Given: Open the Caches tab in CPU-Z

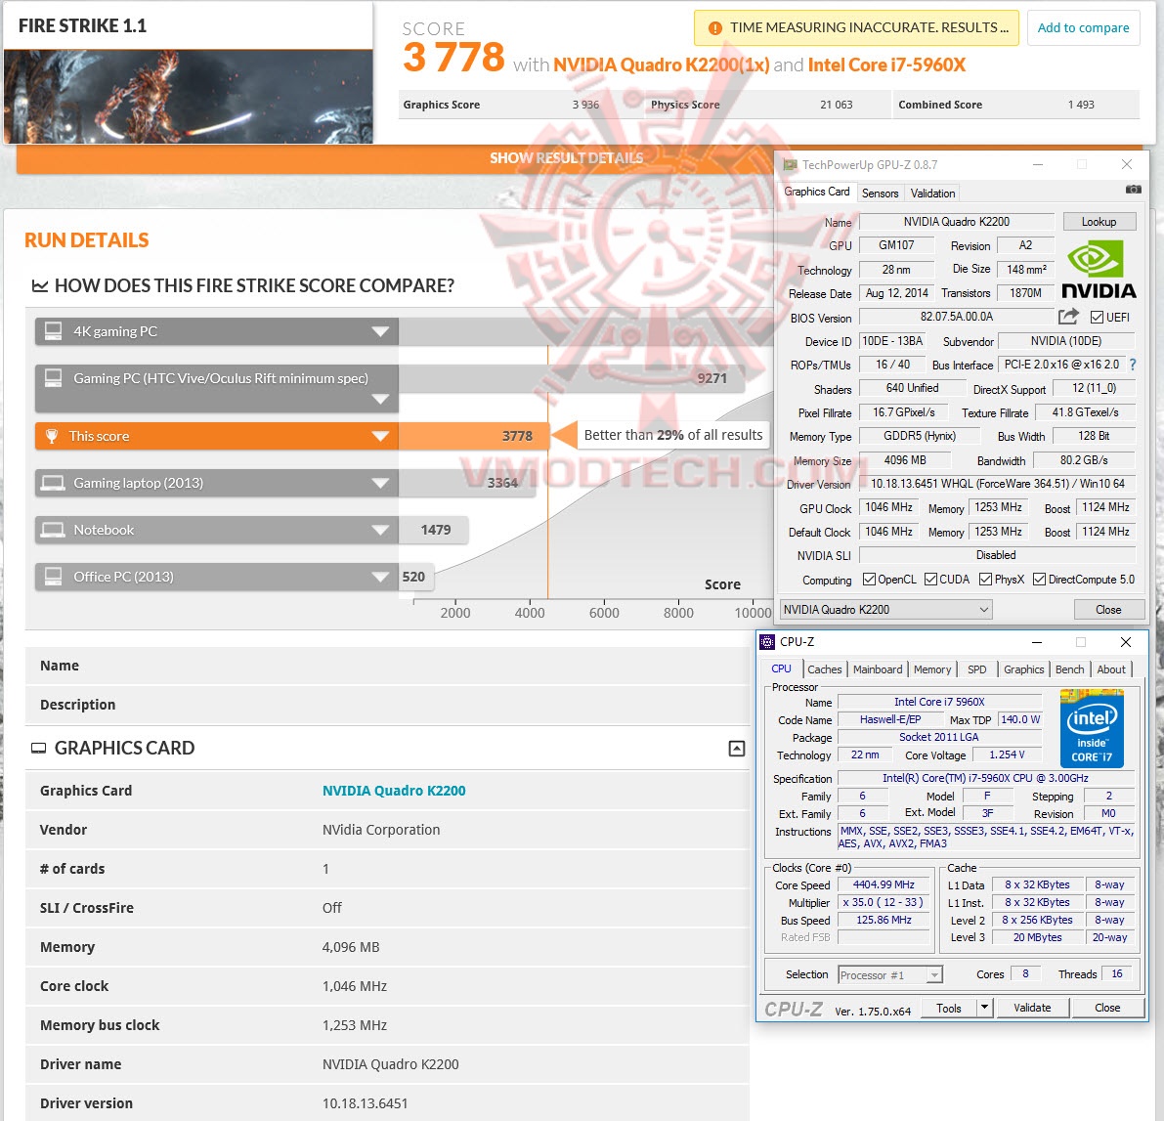Looking at the screenshot, I should [825, 668].
